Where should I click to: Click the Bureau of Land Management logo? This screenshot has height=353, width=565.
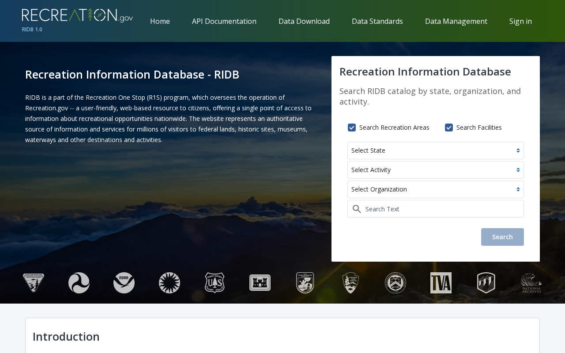[x=34, y=283]
